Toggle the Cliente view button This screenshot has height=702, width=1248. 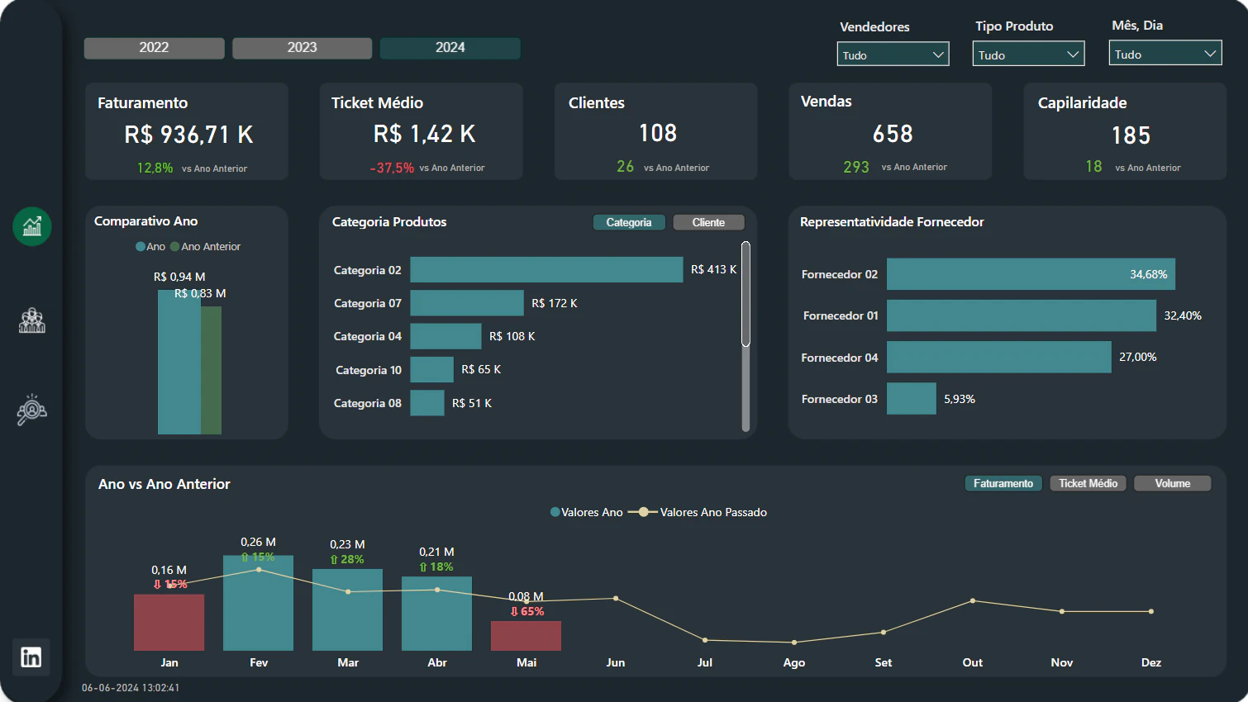708,222
